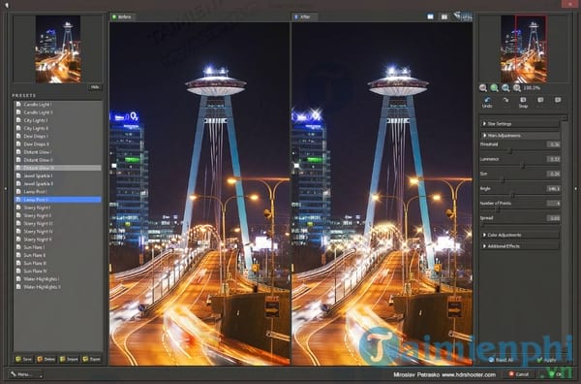The width and height of the screenshot is (581, 384).
Task: Expand the Color Adjustments section
Action: [x=520, y=235]
